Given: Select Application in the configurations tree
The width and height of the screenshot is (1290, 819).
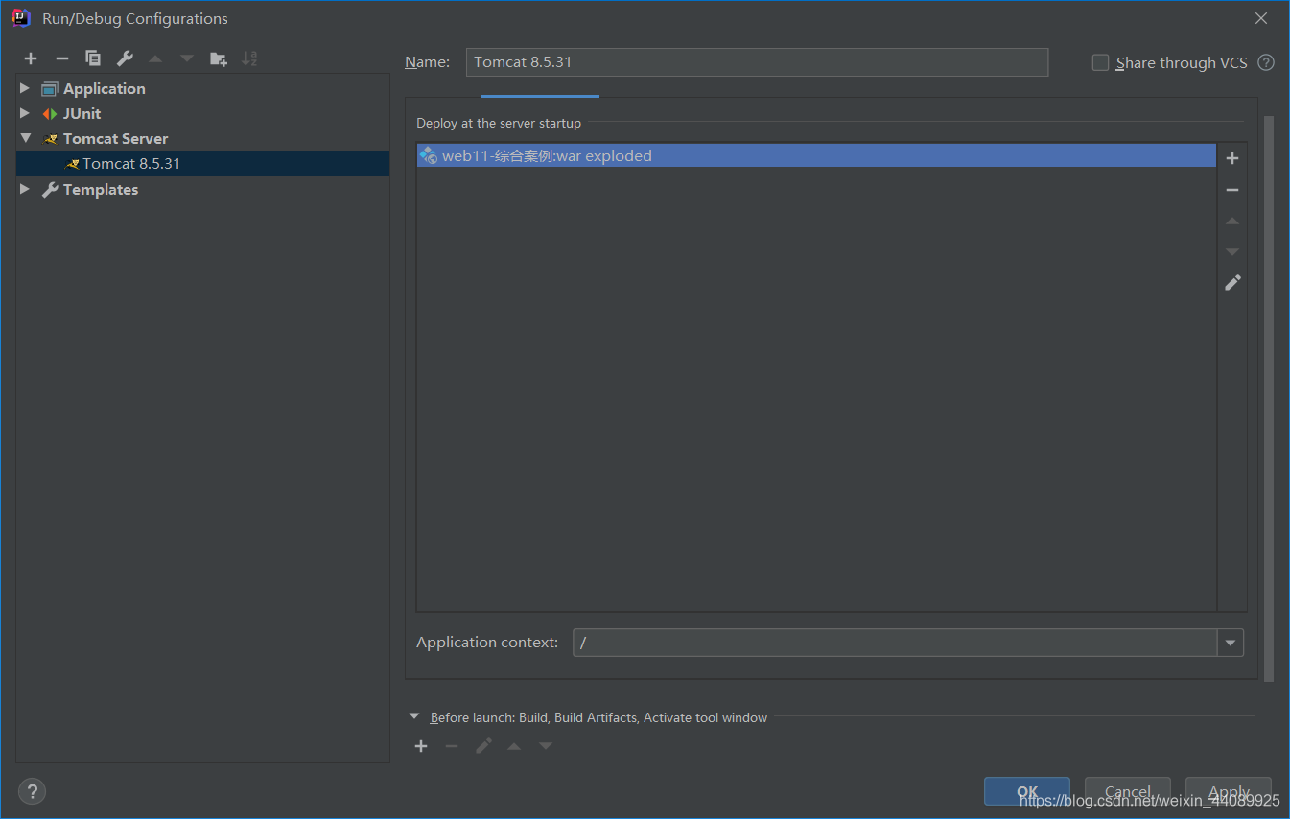Looking at the screenshot, I should (x=105, y=88).
